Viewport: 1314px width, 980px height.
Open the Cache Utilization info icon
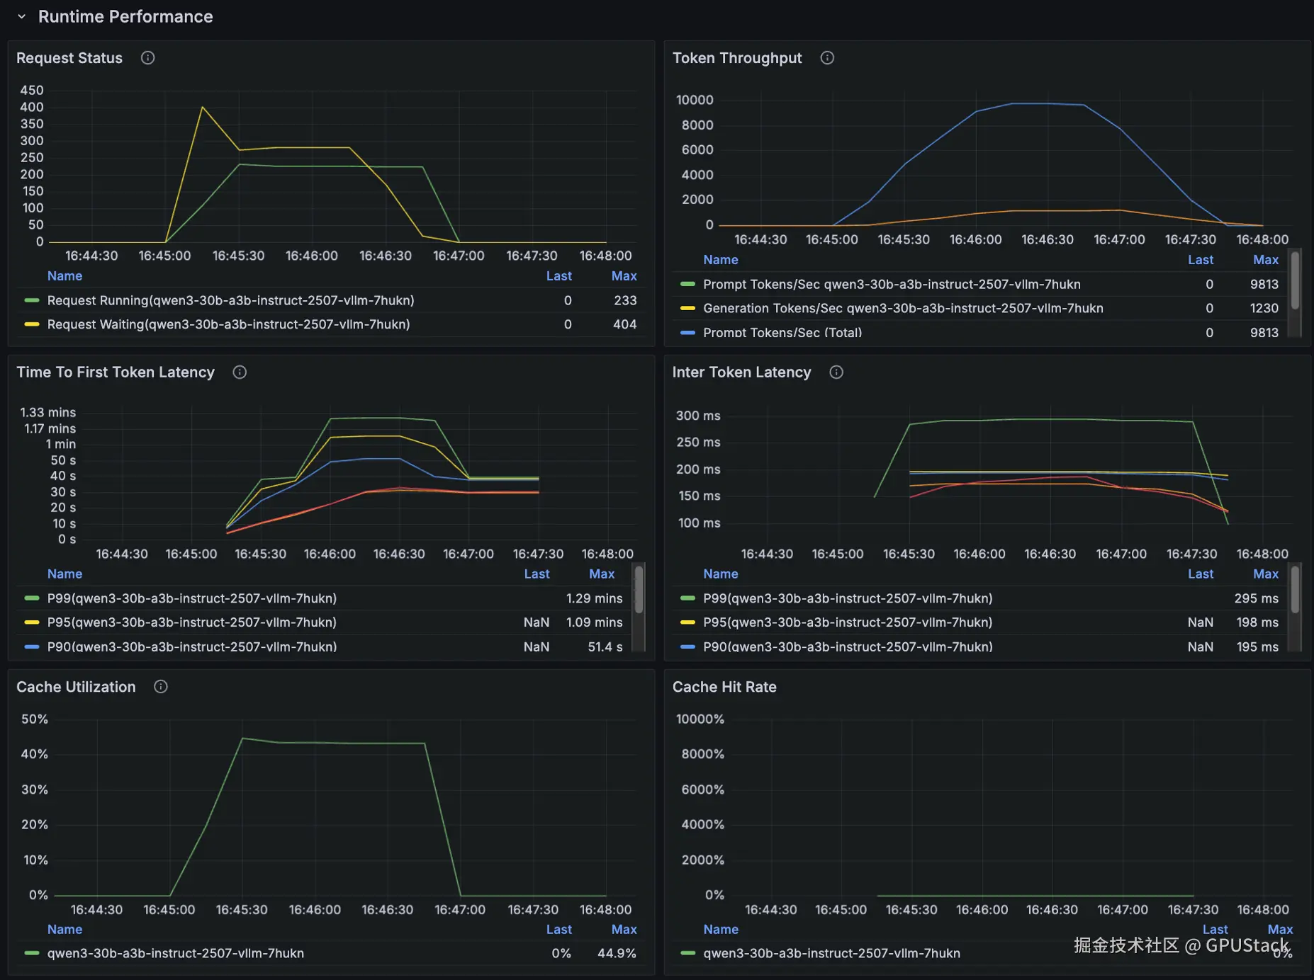coord(161,687)
